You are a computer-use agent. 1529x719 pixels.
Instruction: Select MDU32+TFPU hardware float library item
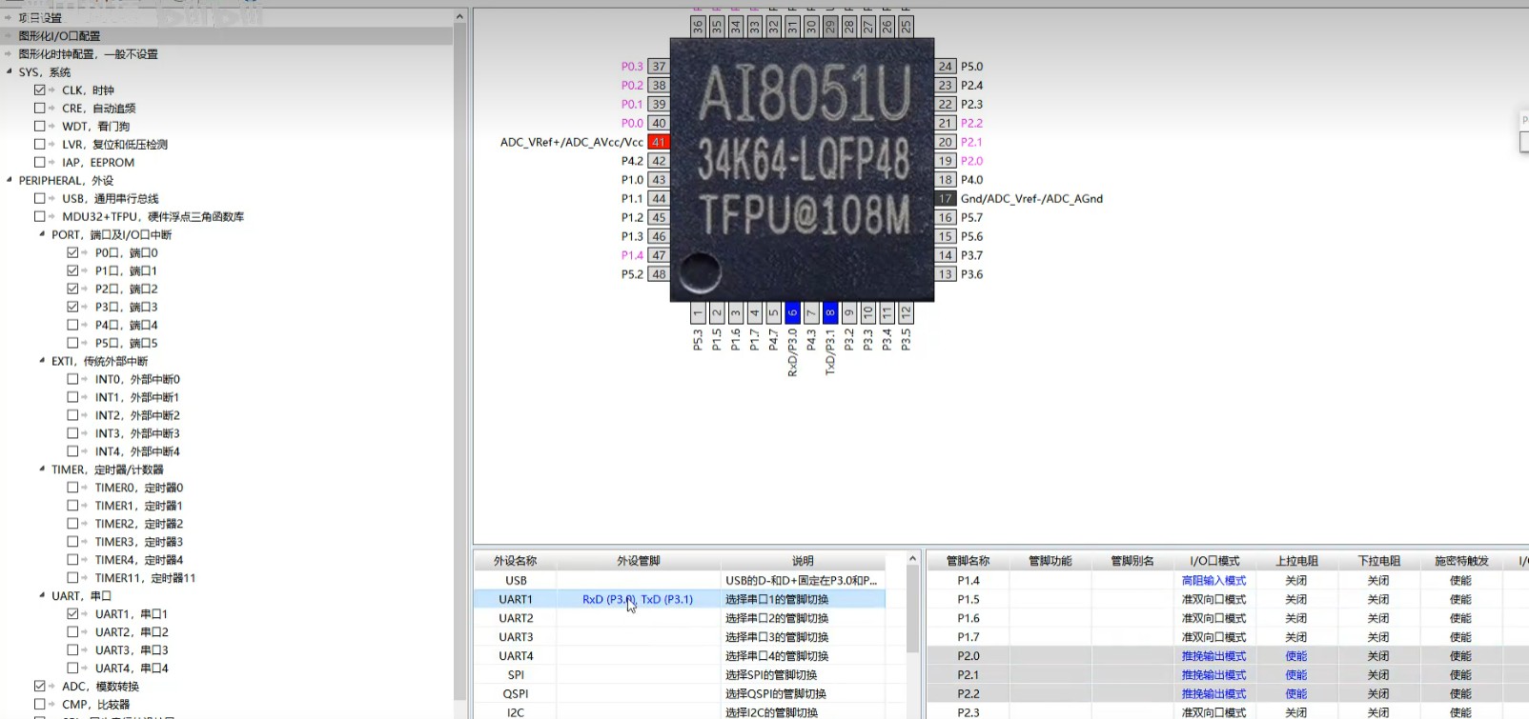tap(153, 216)
